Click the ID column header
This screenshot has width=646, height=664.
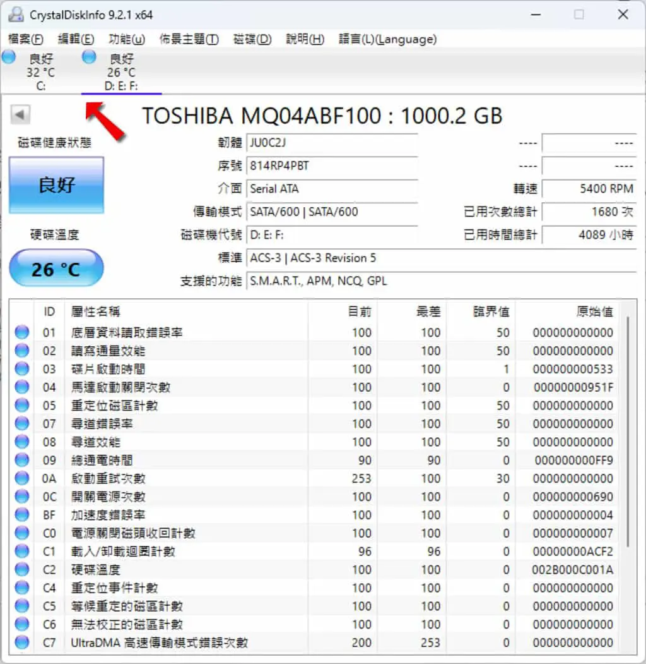[49, 311]
